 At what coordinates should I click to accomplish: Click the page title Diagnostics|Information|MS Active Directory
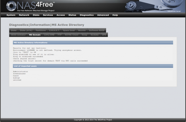tap(46, 25)
